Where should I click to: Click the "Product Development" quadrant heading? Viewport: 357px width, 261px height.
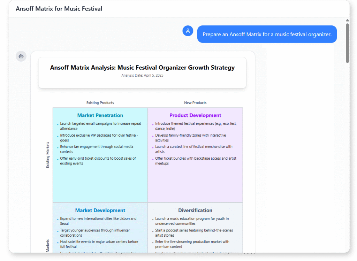click(195, 115)
